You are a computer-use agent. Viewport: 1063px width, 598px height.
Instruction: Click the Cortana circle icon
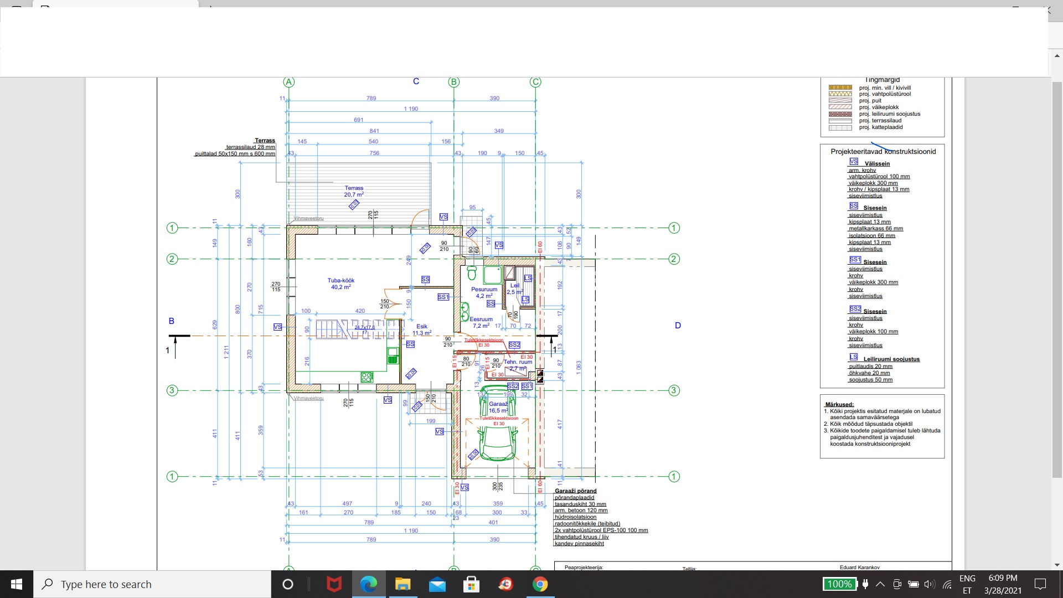tap(287, 584)
